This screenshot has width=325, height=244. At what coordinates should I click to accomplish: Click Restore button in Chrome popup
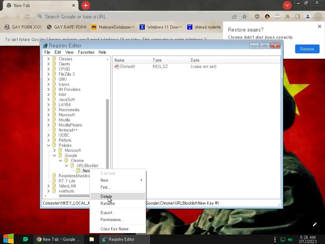pyautogui.click(x=307, y=49)
